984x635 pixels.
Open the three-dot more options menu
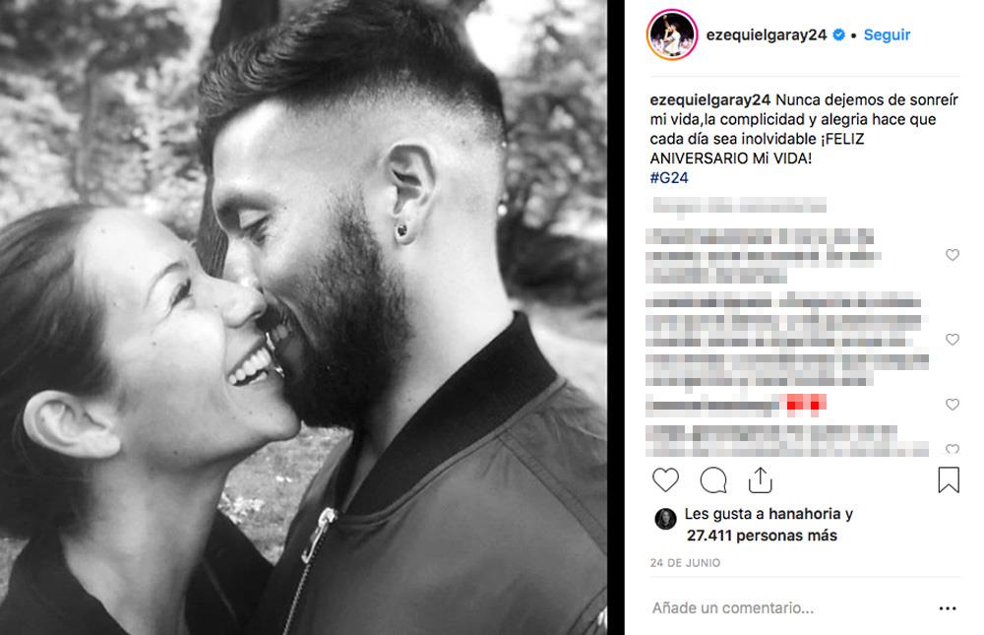[x=948, y=608]
